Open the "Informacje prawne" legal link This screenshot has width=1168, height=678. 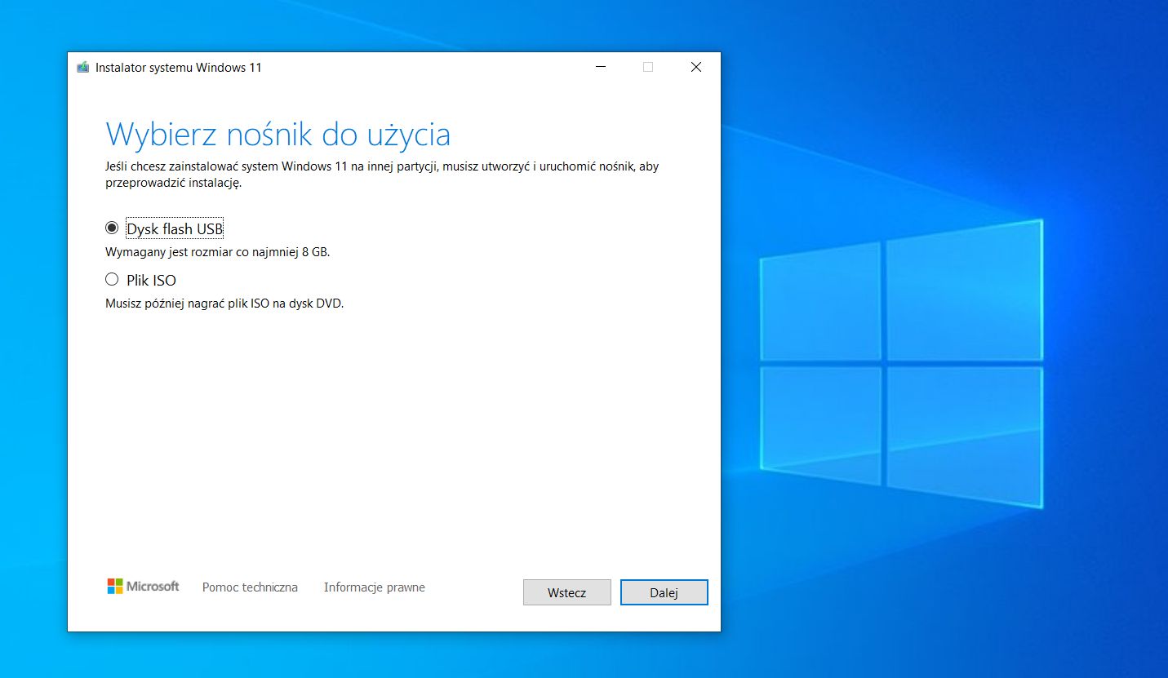pos(374,587)
